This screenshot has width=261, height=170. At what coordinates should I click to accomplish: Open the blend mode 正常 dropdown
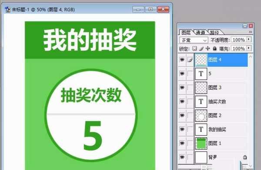coord(194,40)
